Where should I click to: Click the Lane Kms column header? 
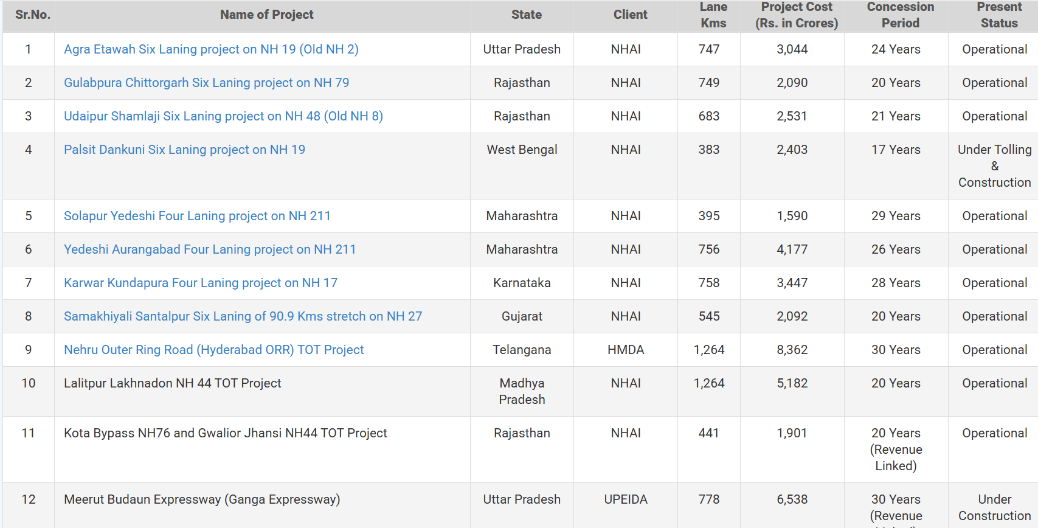(713, 15)
